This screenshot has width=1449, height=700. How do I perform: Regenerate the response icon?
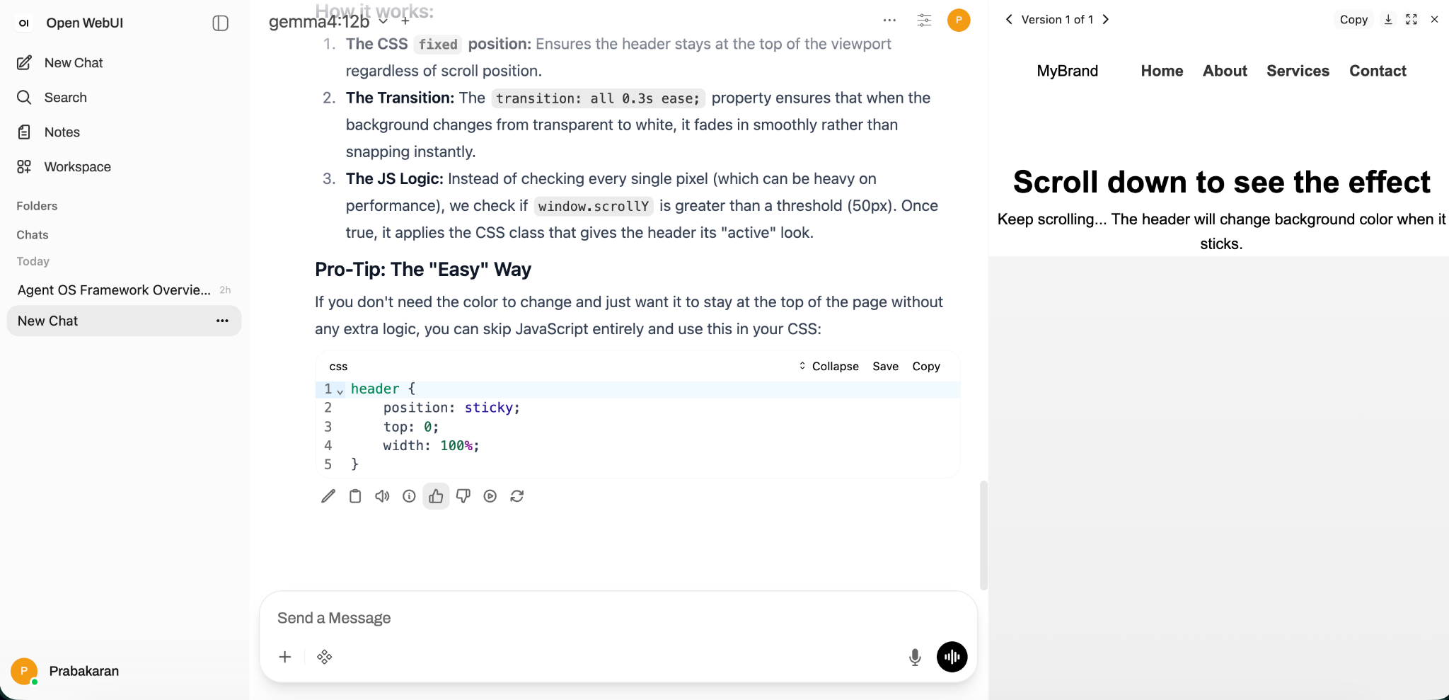[517, 496]
